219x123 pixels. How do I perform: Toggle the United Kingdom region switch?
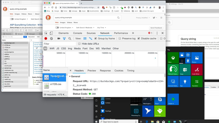point(57,28)
